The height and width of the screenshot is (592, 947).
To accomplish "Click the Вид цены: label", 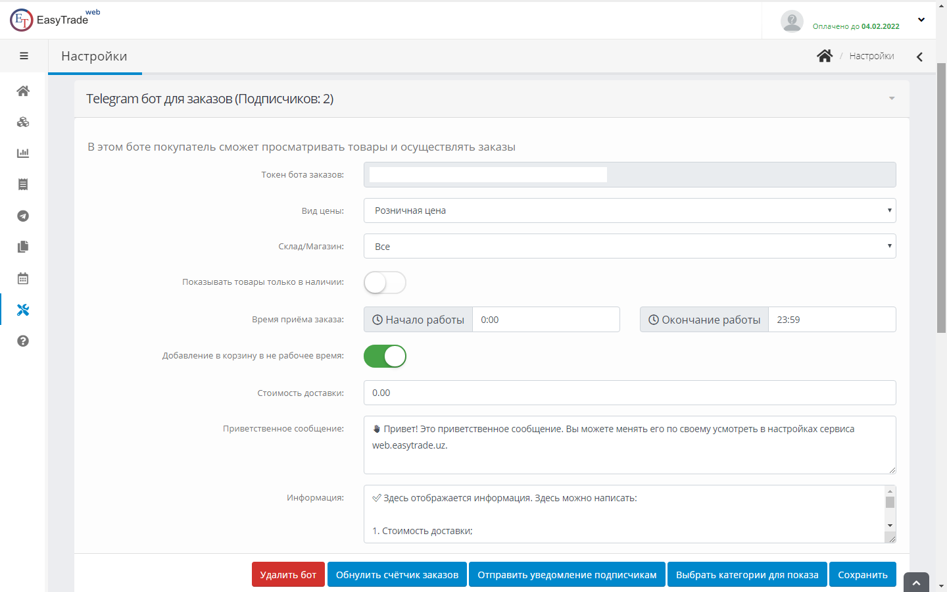I will [323, 211].
